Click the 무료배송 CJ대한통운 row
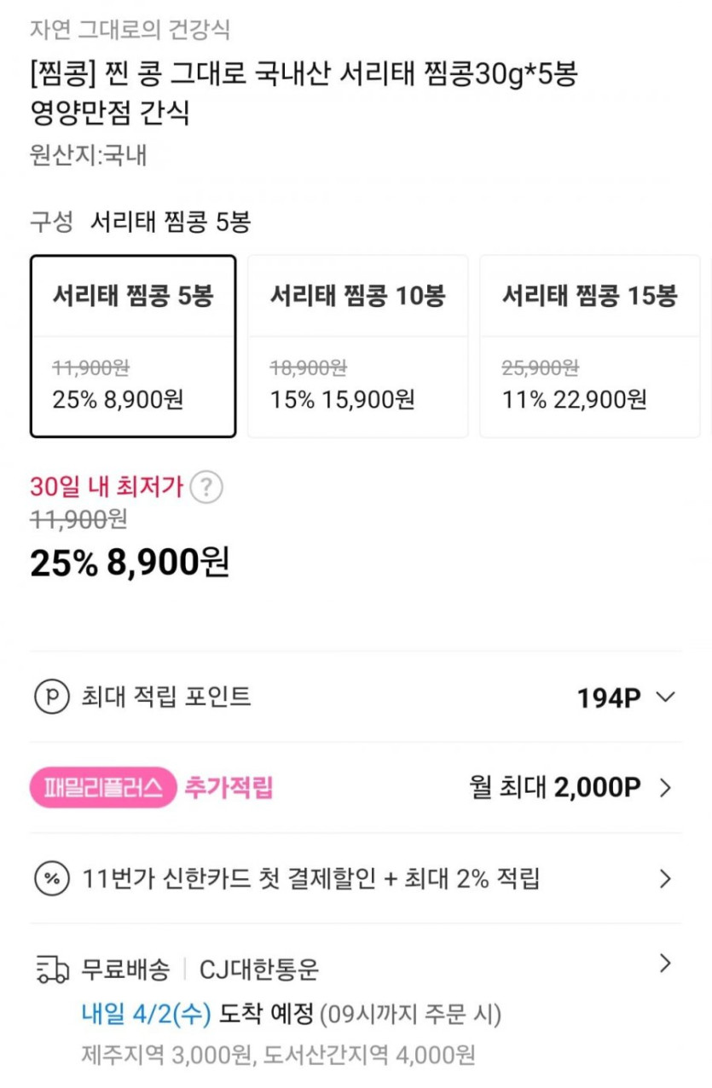 coord(200,969)
